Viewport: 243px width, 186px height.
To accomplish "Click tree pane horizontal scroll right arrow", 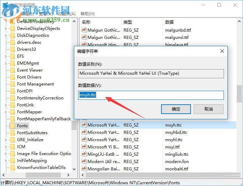I will pos(68,175).
